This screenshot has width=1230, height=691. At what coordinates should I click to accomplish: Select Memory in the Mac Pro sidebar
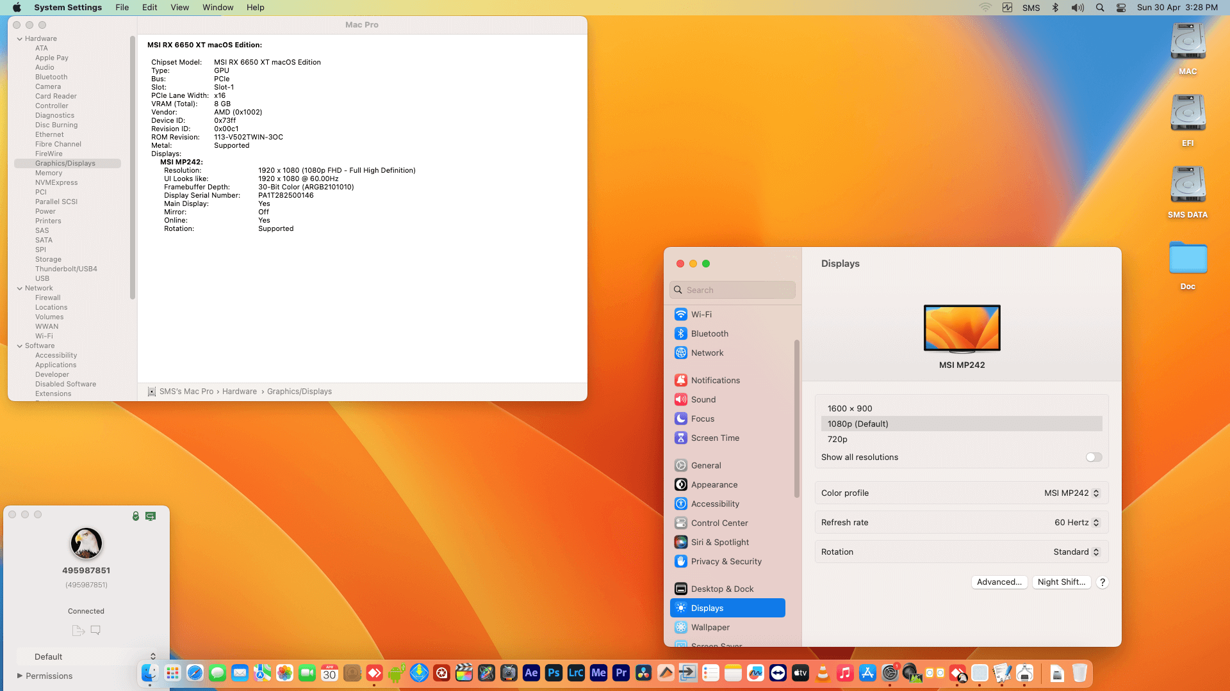49,173
